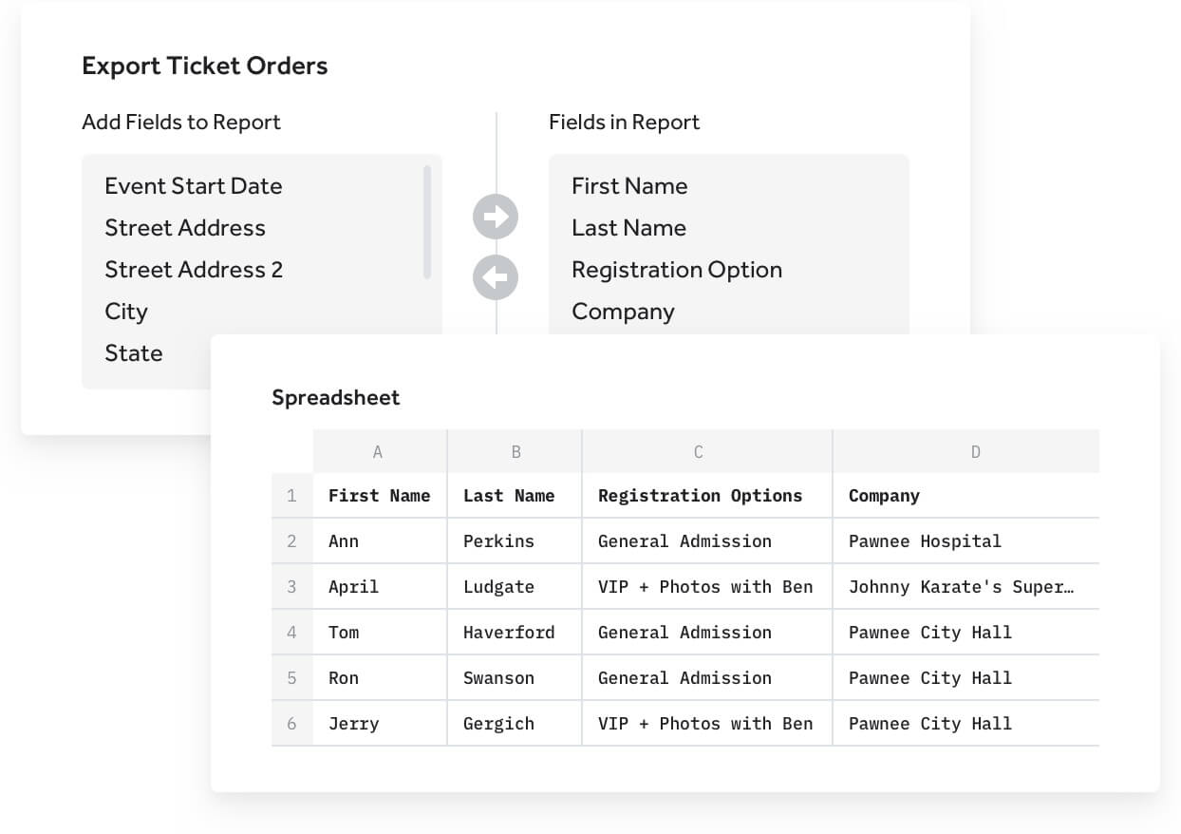Screen dimensions: 1181x834
Task: Click row number 6 for Jerry Gergich
Action: click(291, 723)
